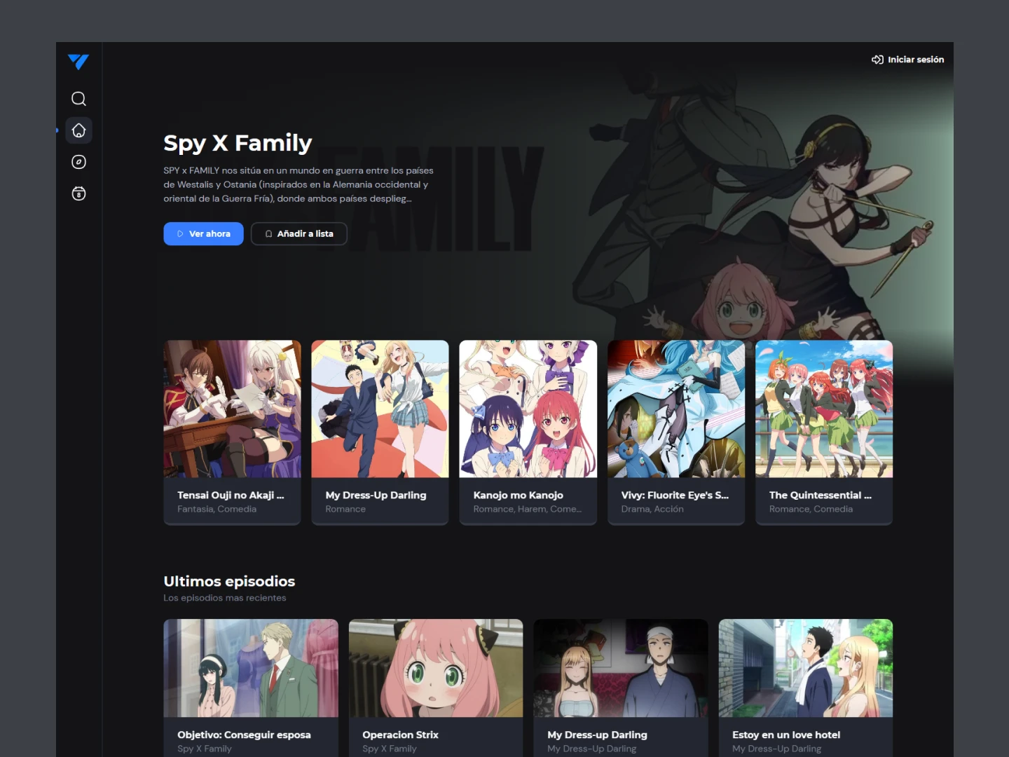
Task: Click the Añadir a lista button
Action: [299, 233]
